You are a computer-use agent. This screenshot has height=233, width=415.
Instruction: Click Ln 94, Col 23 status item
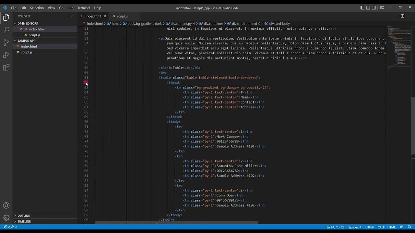pyautogui.click(x=336, y=227)
